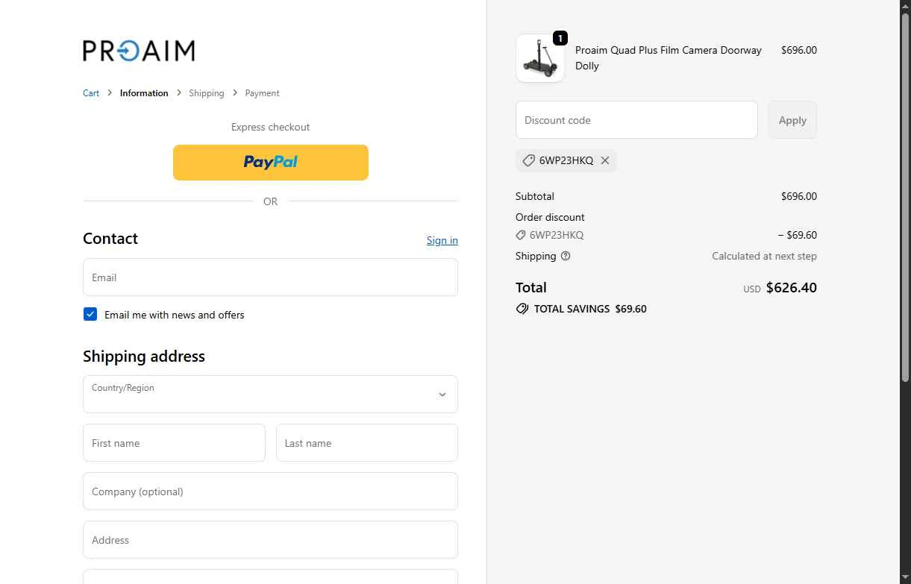This screenshot has height=584, width=911.
Task: Click the Proaim logo
Action: point(139,51)
